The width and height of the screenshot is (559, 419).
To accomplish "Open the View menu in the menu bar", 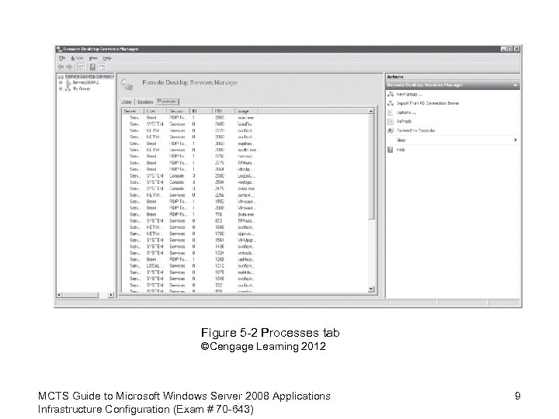I will pyautogui.click(x=93, y=58).
